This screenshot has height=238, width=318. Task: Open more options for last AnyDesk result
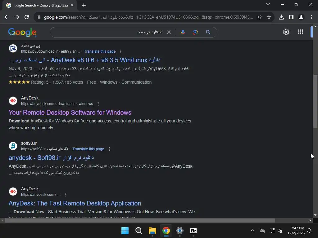point(66,195)
